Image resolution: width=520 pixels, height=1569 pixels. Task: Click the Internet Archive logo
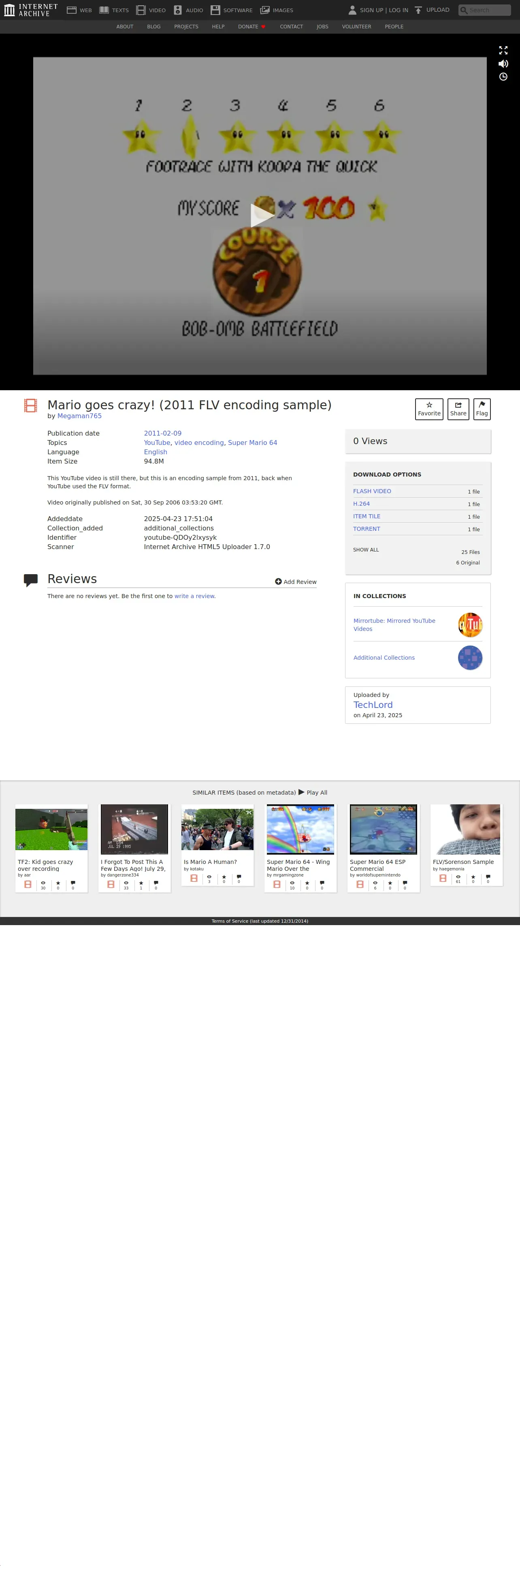click(x=30, y=10)
